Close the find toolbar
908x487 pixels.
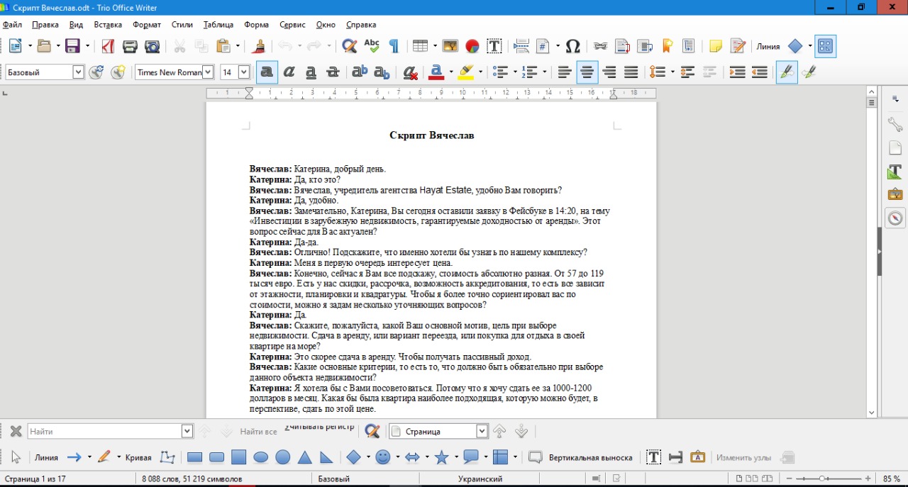[16, 431]
